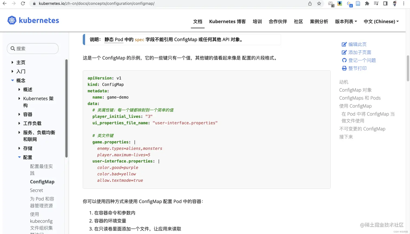Open the 版本列表 dropdown
This screenshot has height=234, width=410.
click(346, 21)
